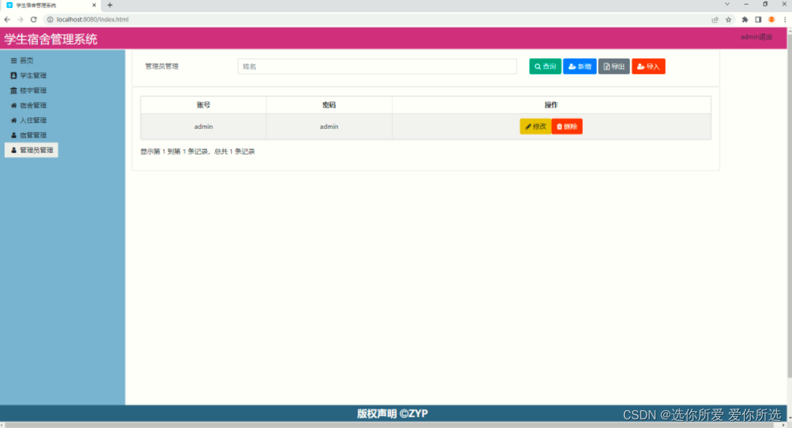Screen dimensions: 792x428
Task: Focus the 姓名 search input field
Action: coord(377,66)
